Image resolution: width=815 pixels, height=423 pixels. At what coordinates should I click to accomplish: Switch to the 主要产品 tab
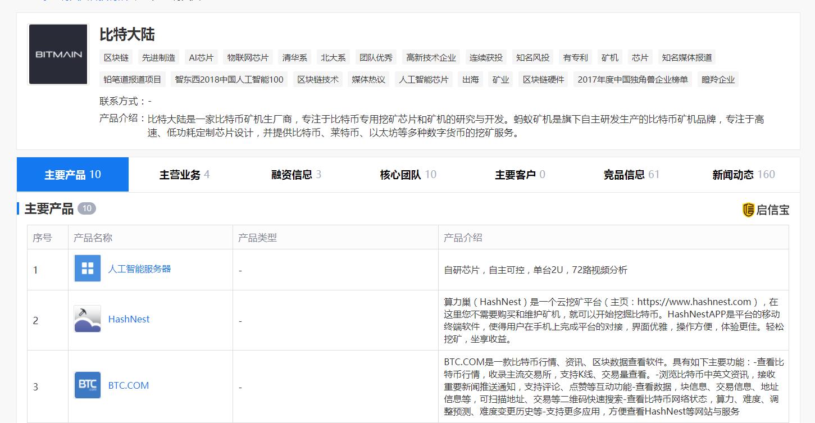point(73,175)
